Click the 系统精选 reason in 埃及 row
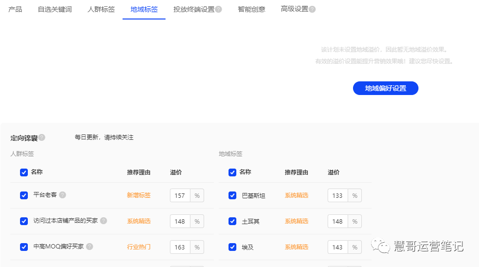This screenshot has width=479, height=267. tap(296, 247)
